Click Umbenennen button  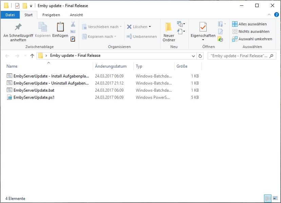tap(142, 37)
